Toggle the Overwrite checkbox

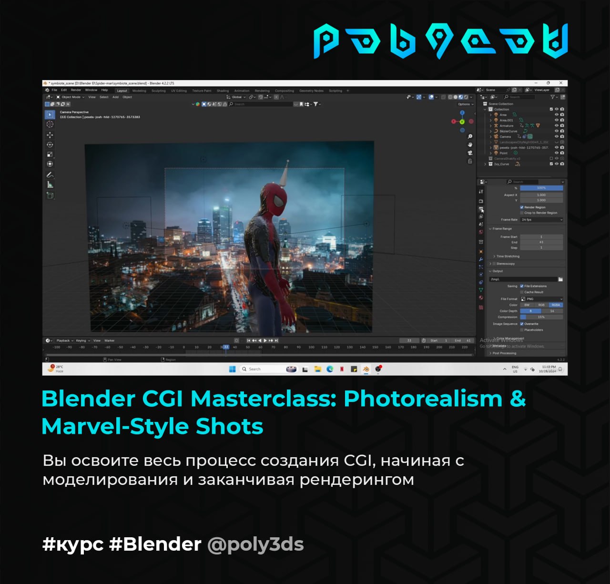tap(522, 324)
